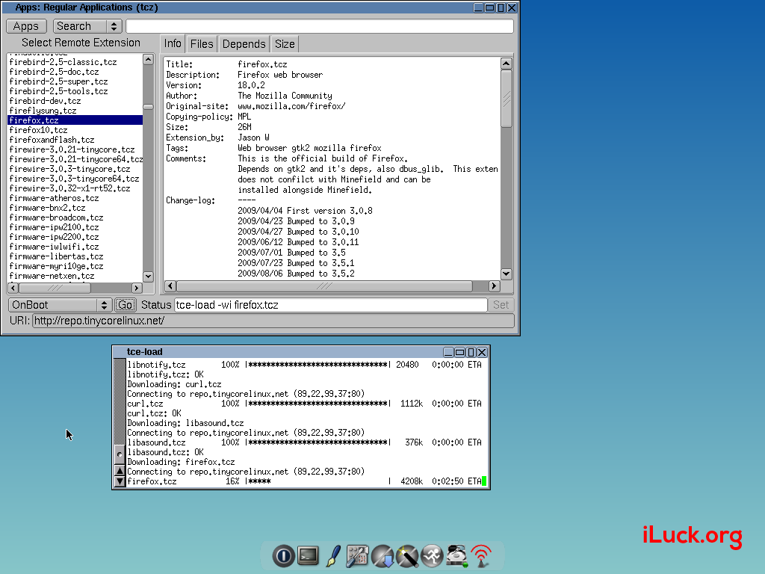The height and width of the screenshot is (574, 765).
Task: Switch to the Size tab
Action: tap(285, 44)
